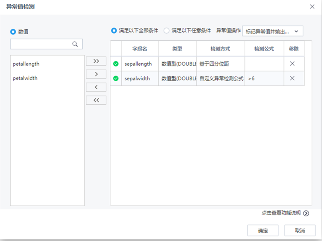This screenshot has height=241, width=322.
Task: Click the move-left (<) transfer icon
Action: (x=96, y=87)
